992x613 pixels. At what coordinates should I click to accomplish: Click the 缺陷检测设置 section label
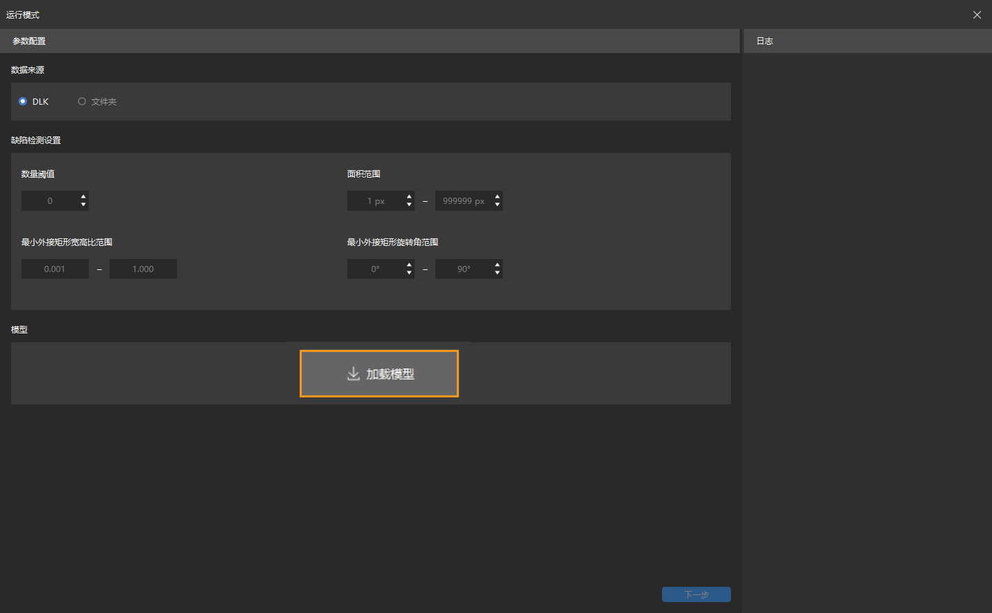coord(36,141)
